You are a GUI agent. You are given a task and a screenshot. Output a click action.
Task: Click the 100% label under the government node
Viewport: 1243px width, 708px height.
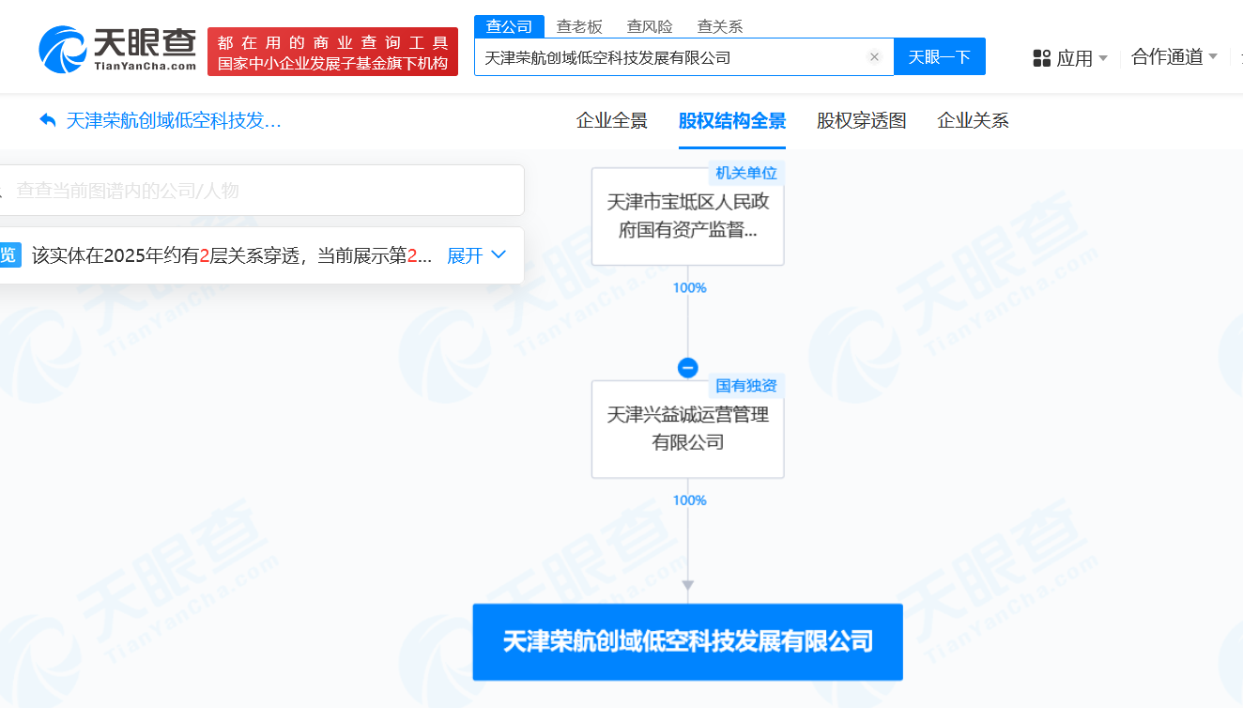pos(689,287)
